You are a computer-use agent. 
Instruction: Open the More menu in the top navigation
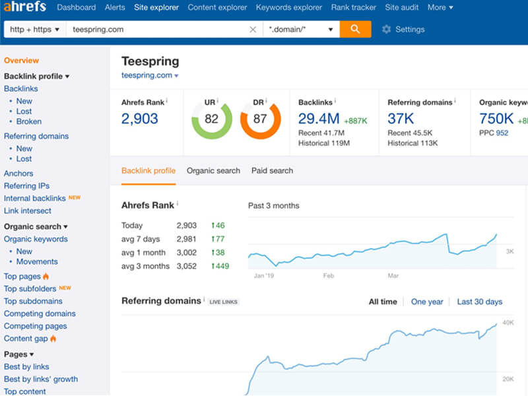[440, 7]
